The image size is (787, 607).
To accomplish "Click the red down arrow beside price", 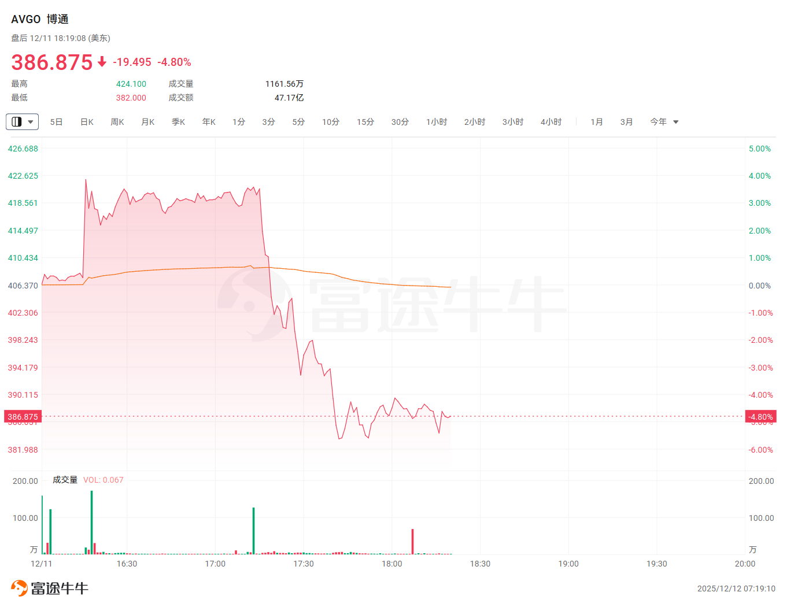I will [102, 62].
